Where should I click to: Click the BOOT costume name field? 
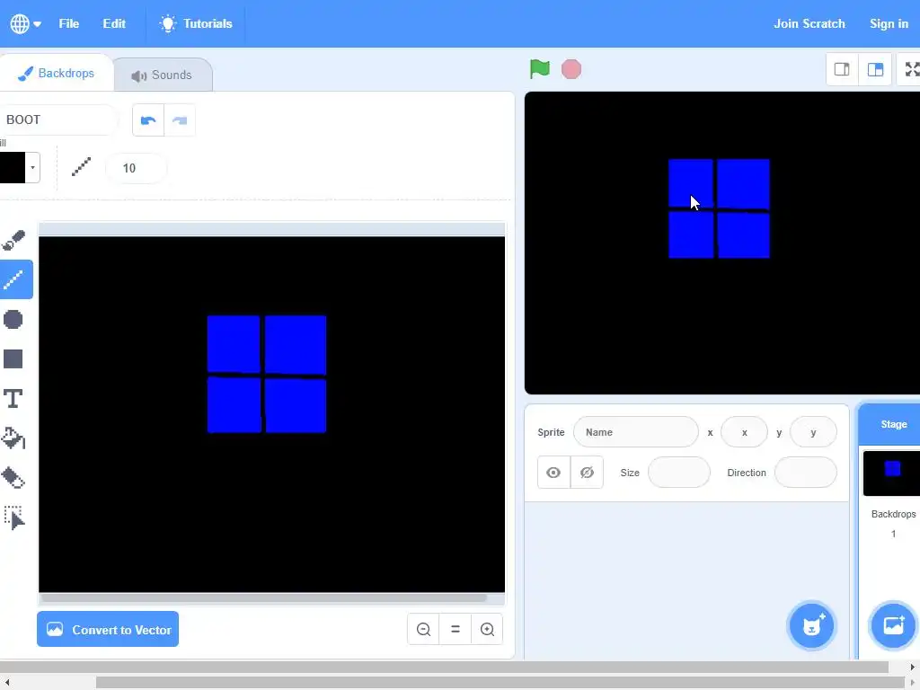57,119
